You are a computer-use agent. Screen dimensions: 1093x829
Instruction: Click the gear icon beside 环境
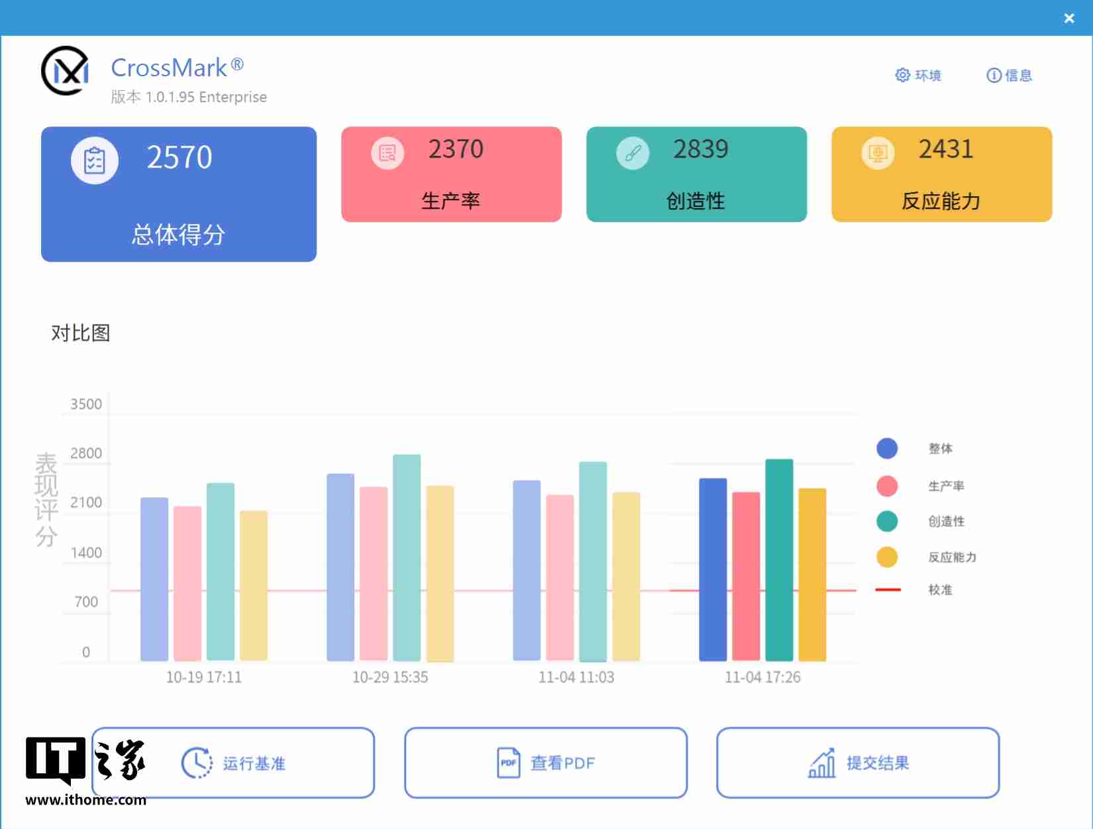point(902,75)
